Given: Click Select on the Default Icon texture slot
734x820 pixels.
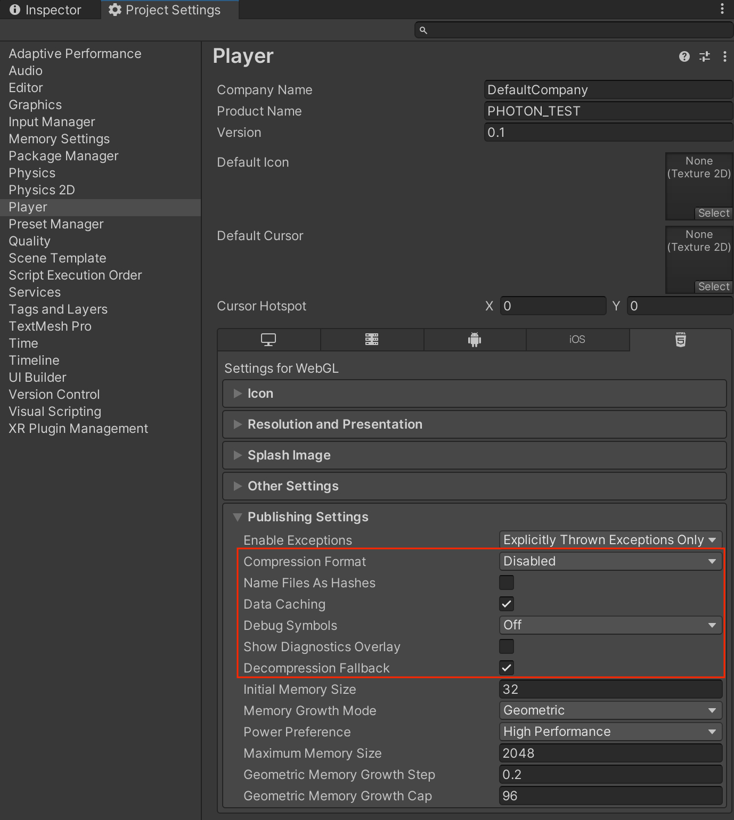Looking at the screenshot, I should pyautogui.click(x=713, y=213).
